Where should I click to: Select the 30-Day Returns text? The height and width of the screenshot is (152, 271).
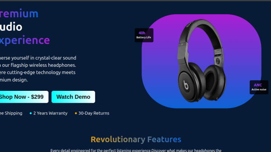click(94, 113)
